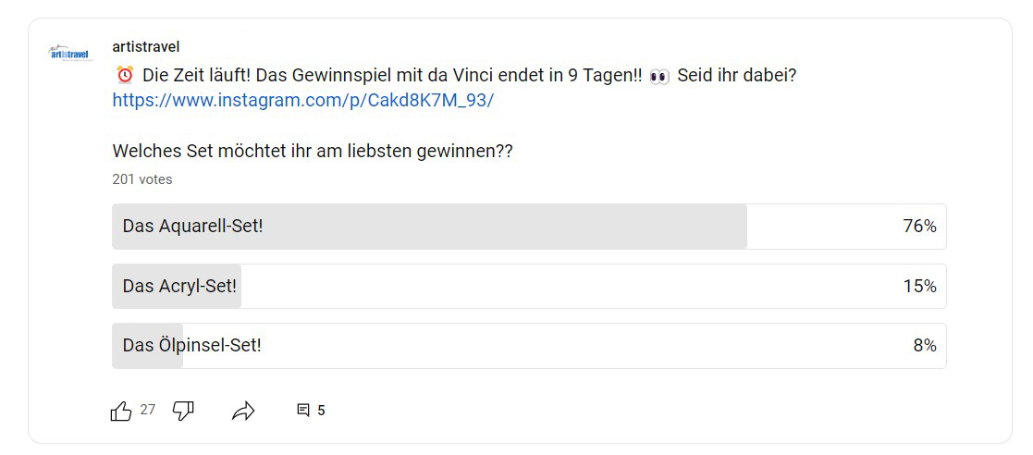1033x455 pixels.
Task: Click the comment count number 5
Action: 321,411
